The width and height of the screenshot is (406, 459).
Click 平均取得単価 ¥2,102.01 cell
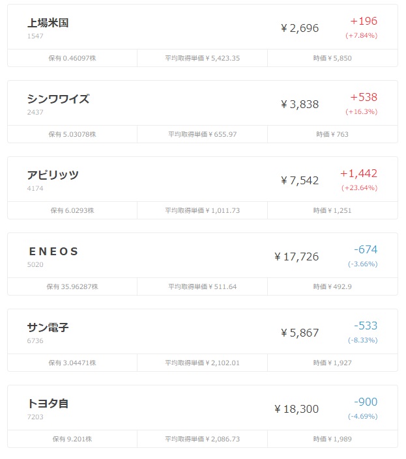[202, 363]
